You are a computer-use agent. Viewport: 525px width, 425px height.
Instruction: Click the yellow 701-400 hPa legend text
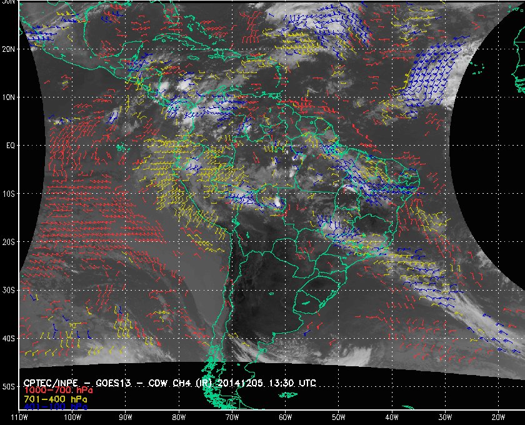56,399
